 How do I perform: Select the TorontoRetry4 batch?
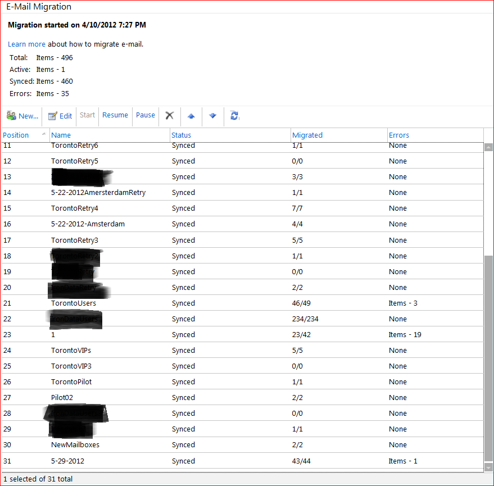[75, 208]
